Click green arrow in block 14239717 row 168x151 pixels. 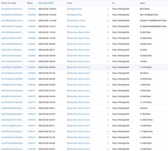tap(108, 131)
